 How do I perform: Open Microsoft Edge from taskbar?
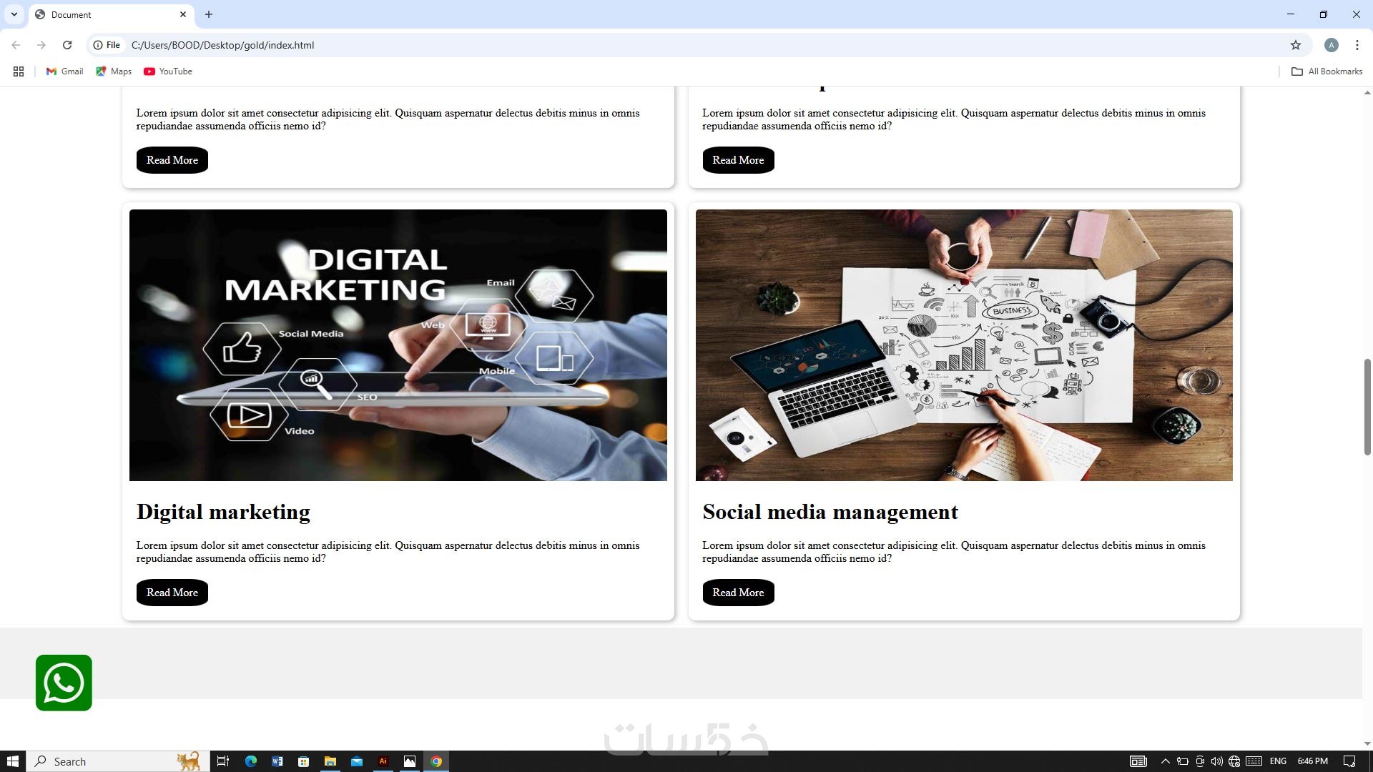250,761
